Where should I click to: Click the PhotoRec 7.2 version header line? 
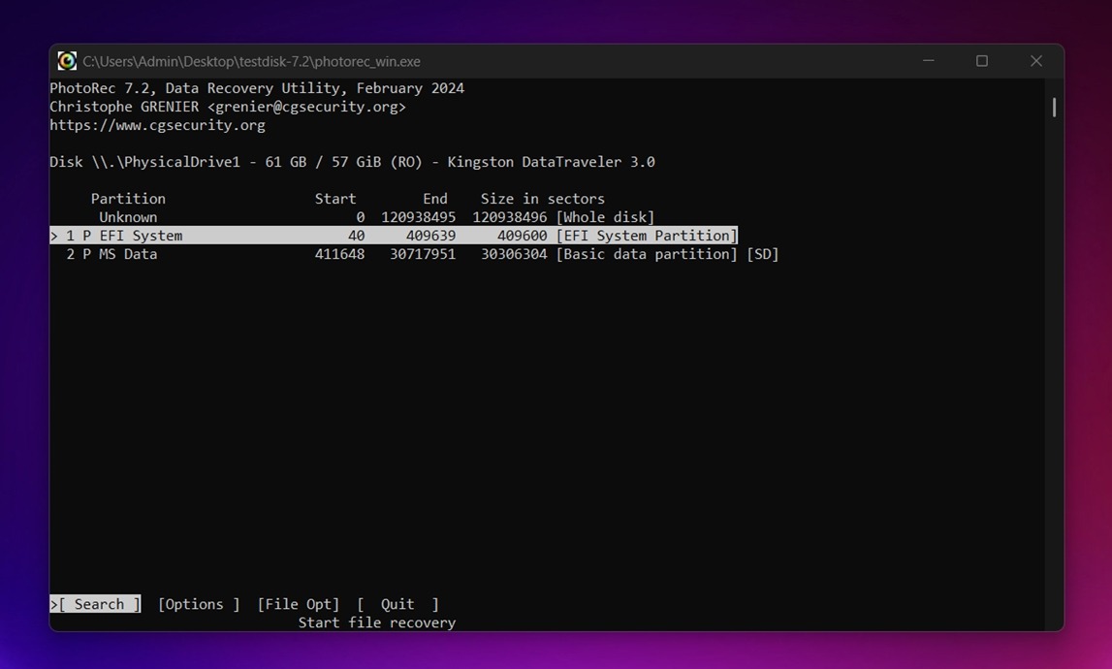(257, 88)
